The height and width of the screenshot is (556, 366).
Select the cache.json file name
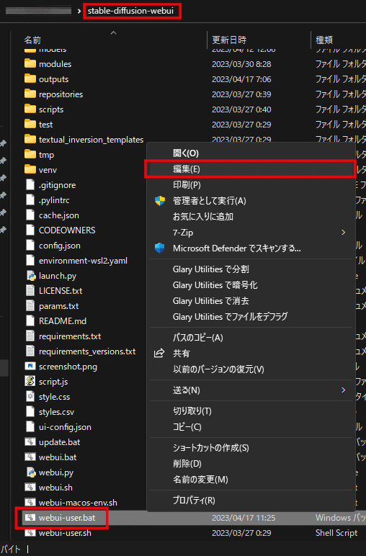[59, 215]
